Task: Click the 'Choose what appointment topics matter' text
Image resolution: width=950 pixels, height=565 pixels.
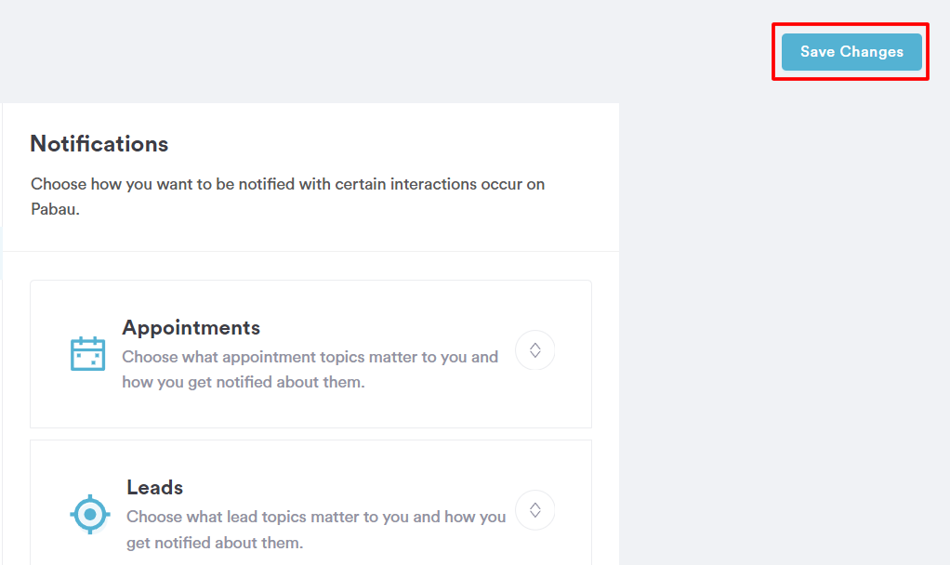Action: tap(310, 370)
